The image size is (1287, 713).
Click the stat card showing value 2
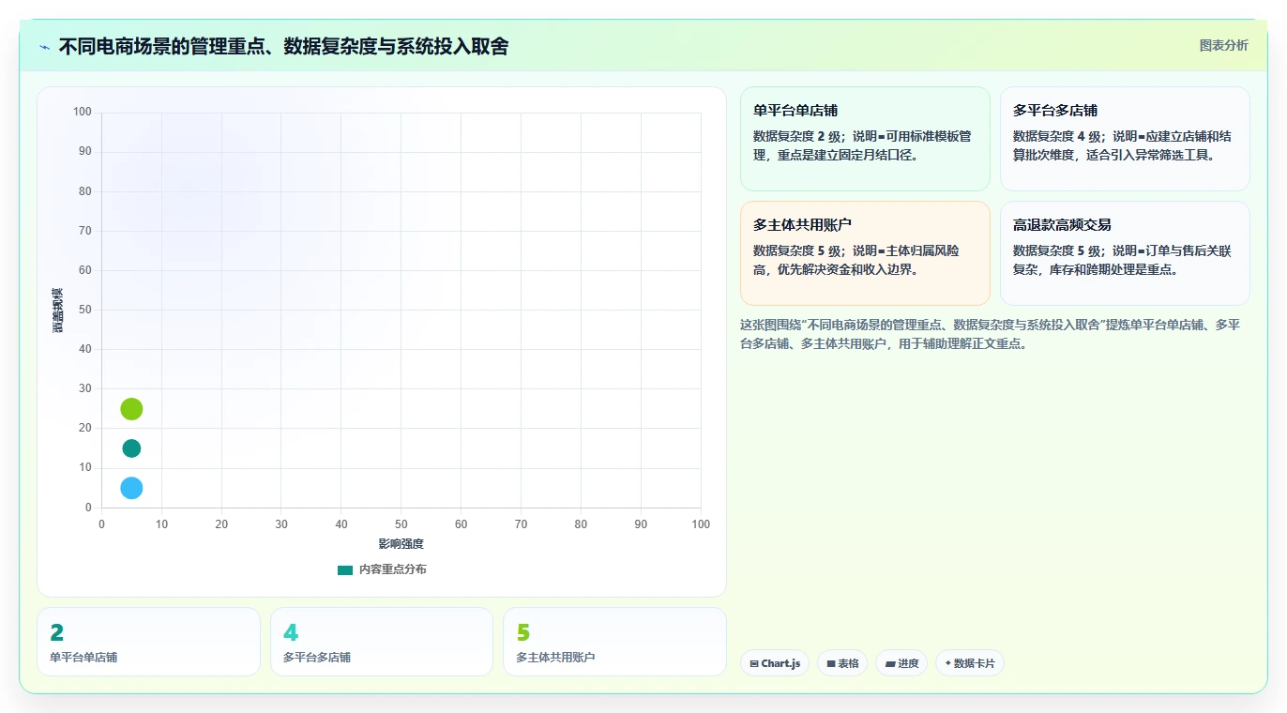[148, 642]
